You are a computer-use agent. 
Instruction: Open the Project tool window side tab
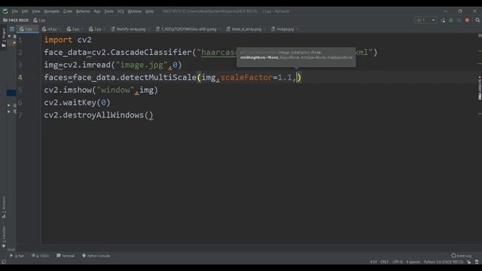click(x=4, y=38)
